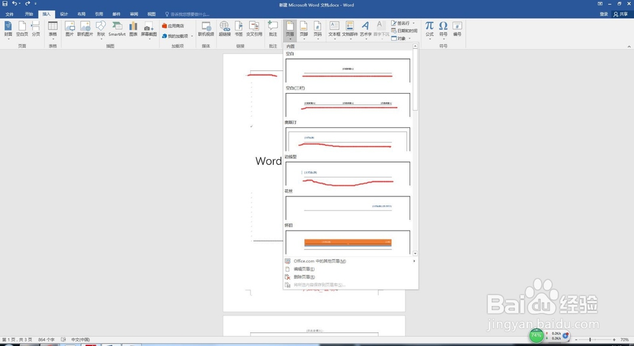This screenshot has width=634, height=346.
Task: Add a comment (批注)
Action: [273, 29]
